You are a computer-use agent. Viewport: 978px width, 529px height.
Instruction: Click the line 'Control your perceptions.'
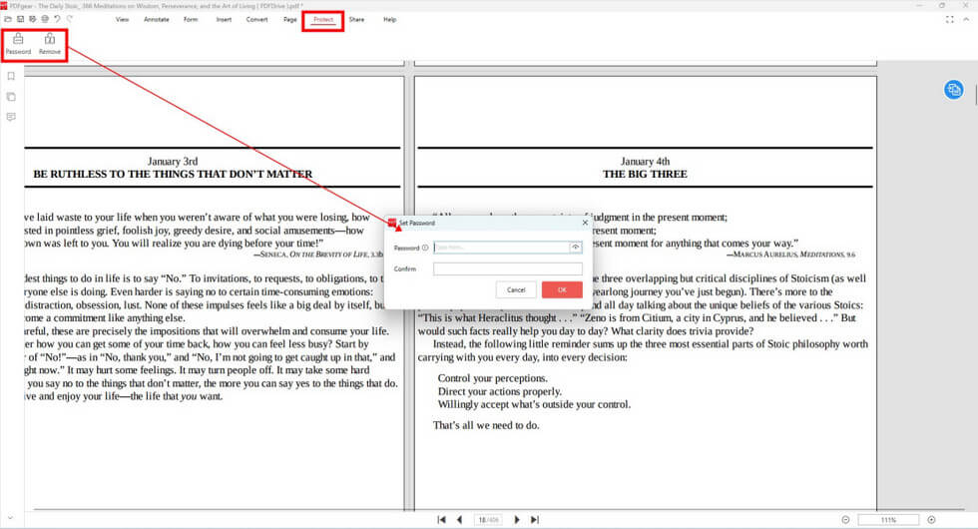pos(493,378)
